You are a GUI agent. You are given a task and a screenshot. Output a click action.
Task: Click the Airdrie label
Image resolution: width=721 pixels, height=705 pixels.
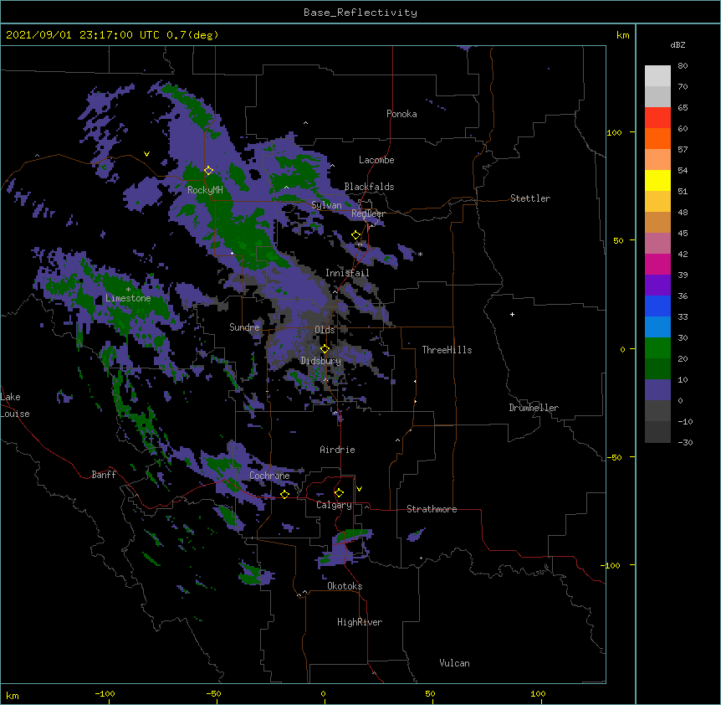click(337, 450)
